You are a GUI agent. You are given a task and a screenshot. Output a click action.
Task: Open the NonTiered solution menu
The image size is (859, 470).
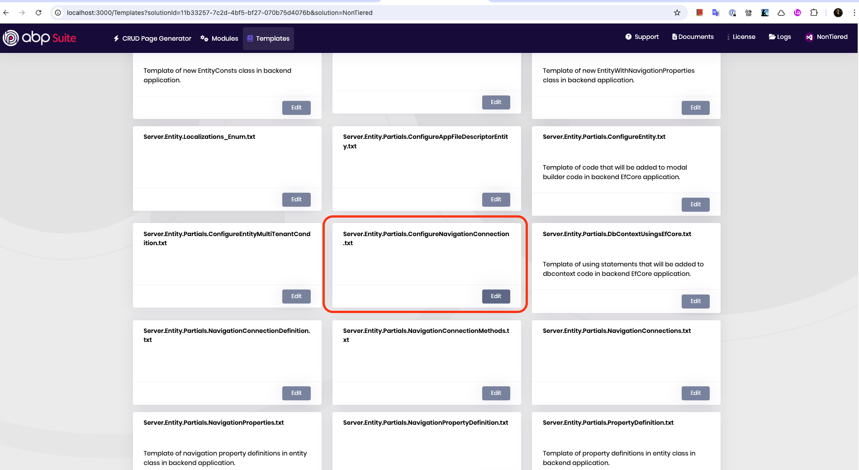826,37
